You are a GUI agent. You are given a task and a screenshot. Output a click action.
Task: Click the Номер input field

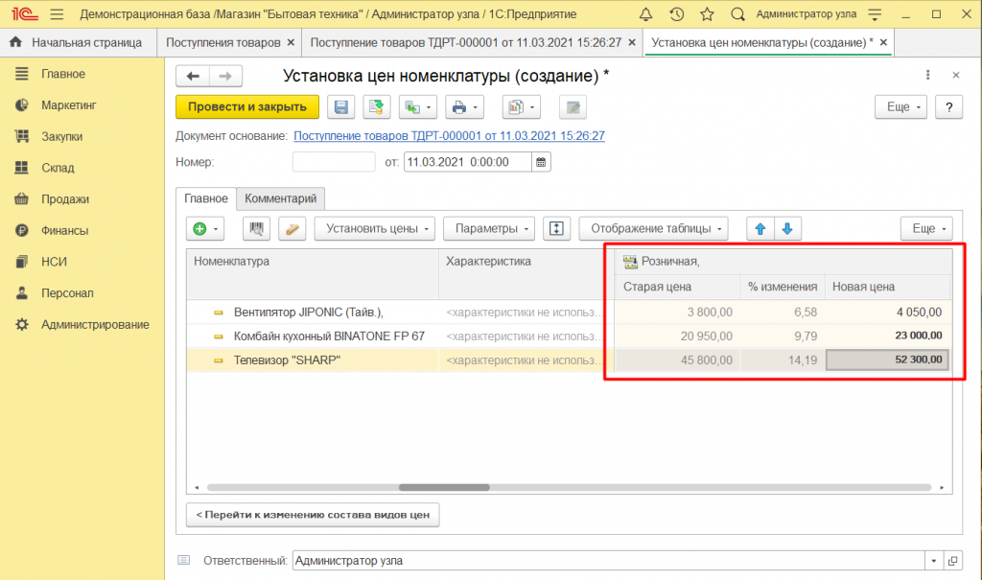(x=333, y=163)
